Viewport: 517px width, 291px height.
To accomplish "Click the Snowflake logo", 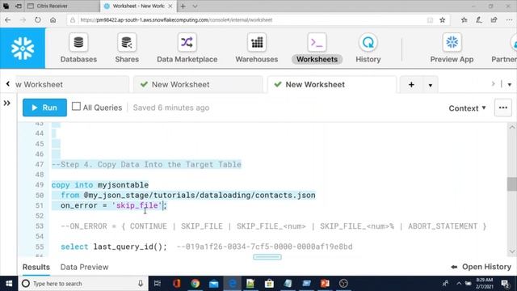I will [x=23, y=48].
